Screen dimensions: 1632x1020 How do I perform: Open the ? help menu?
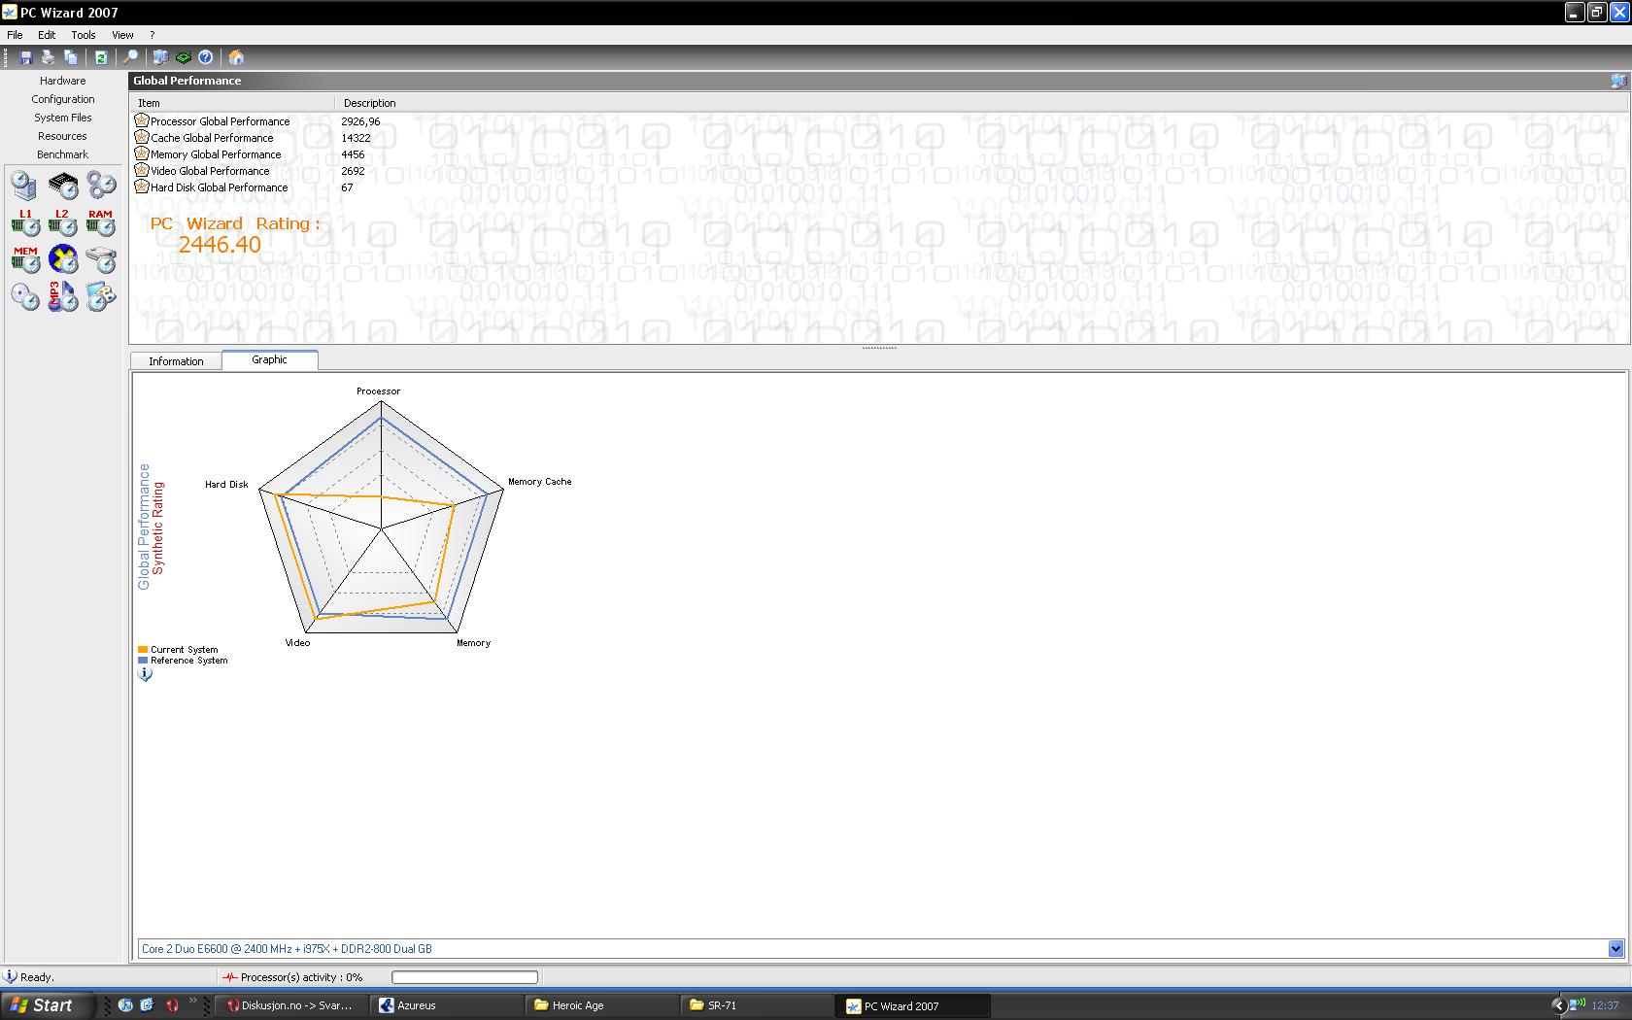pyautogui.click(x=152, y=35)
